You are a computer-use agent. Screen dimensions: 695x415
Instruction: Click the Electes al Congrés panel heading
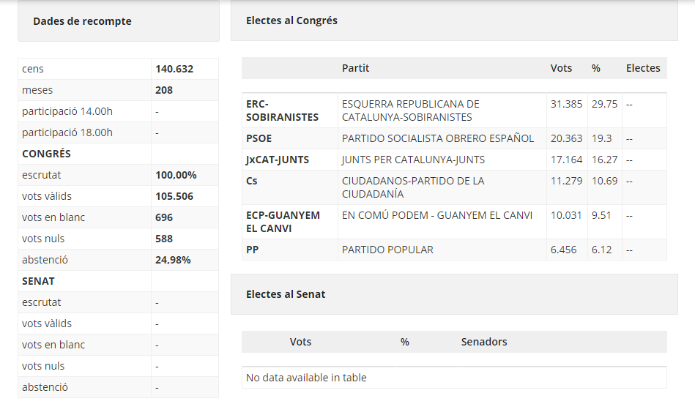point(291,20)
